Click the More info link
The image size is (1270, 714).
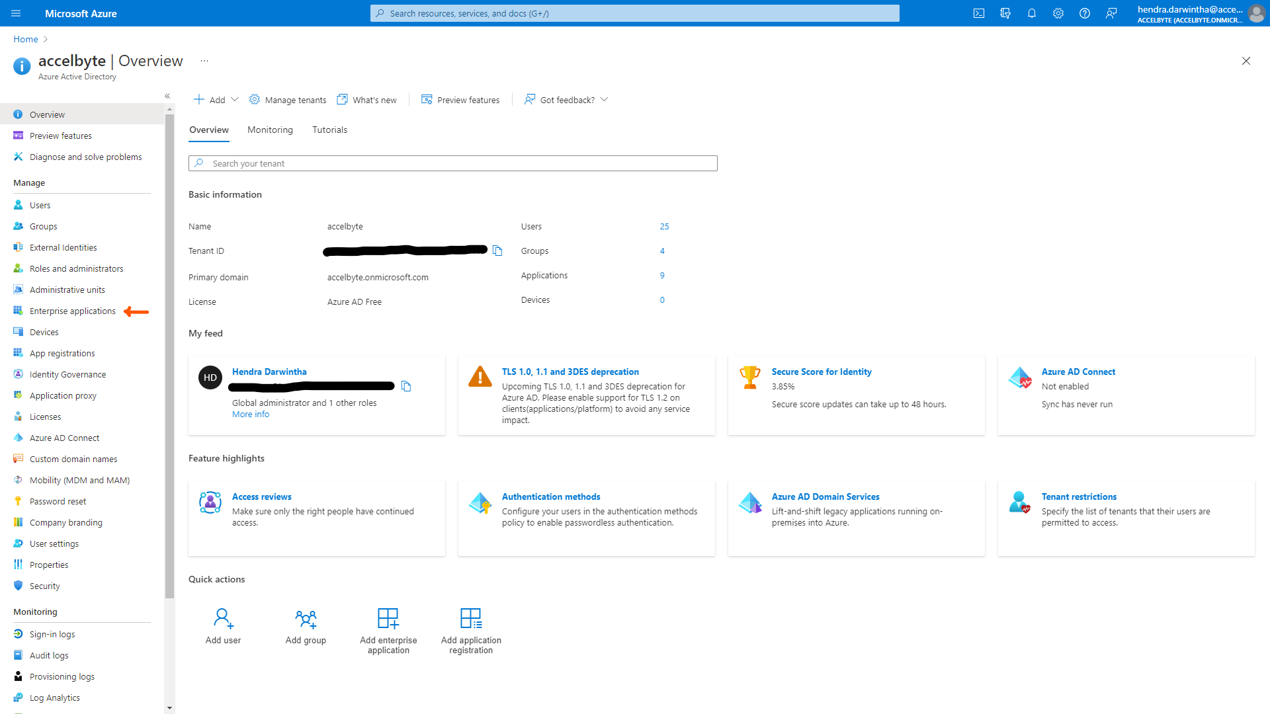tap(251, 415)
